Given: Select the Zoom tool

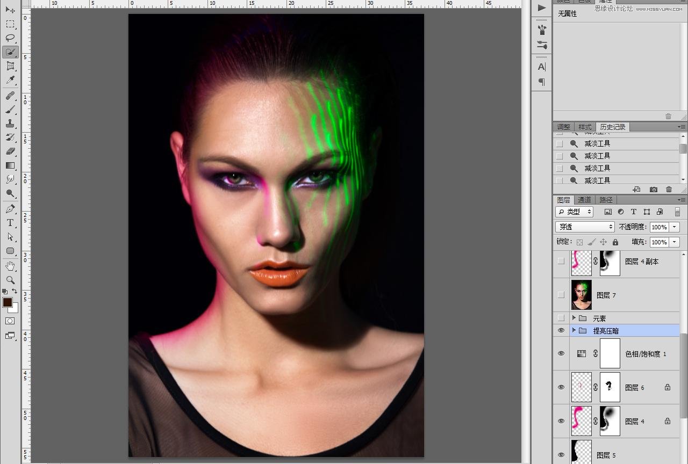Looking at the screenshot, I should click(x=10, y=280).
